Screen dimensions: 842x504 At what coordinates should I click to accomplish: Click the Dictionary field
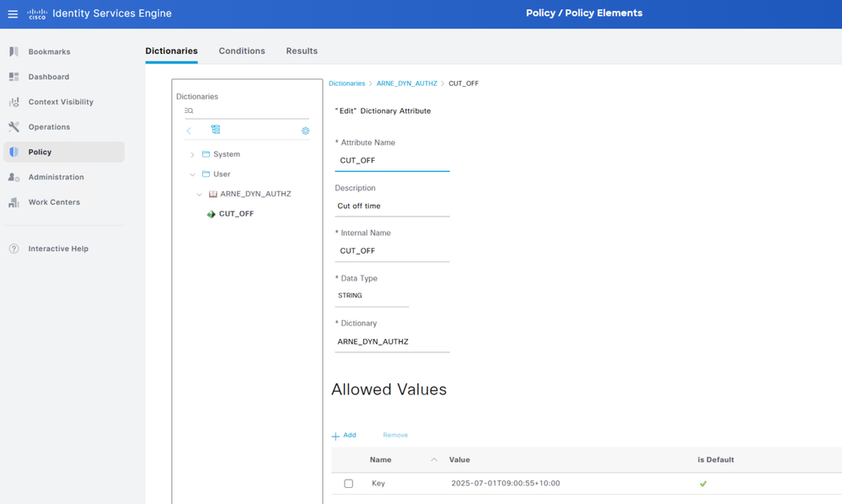[392, 342]
